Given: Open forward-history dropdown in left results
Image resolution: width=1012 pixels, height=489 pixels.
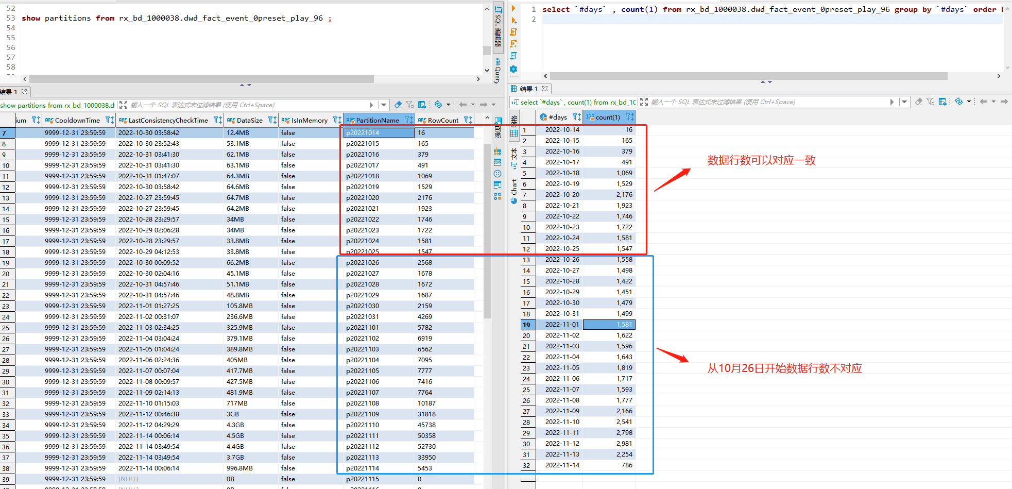Looking at the screenshot, I should (x=493, y=105).
